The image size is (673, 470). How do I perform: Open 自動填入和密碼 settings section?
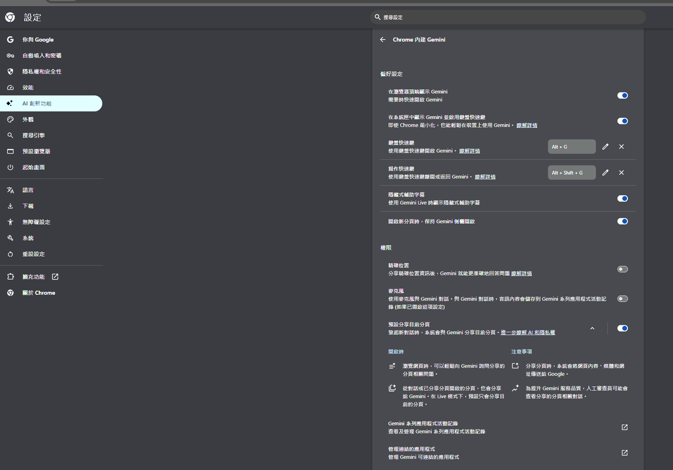51,56
